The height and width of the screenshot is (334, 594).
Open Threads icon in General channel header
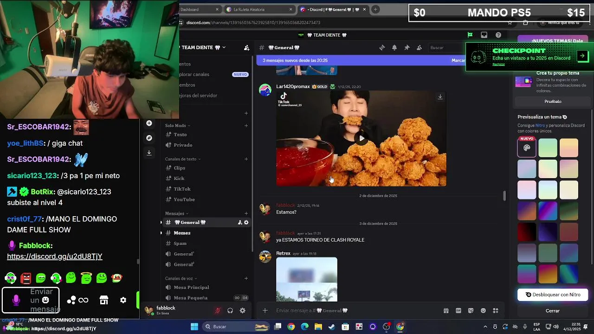382,48
